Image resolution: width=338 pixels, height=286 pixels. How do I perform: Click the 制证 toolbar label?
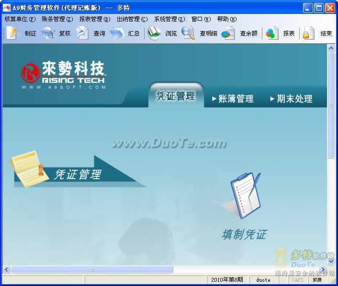(x=30, y=34)
